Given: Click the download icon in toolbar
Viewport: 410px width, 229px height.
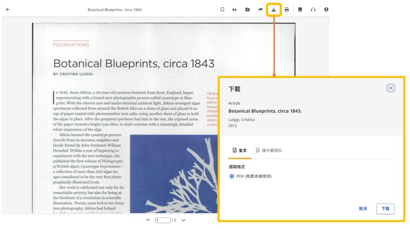Looking at the screenshot, I should pyautogui.click(x=274, y=9).
